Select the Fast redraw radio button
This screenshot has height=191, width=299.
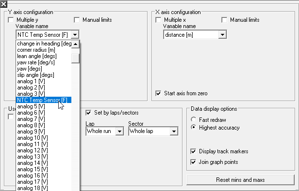tap(194, 119)
